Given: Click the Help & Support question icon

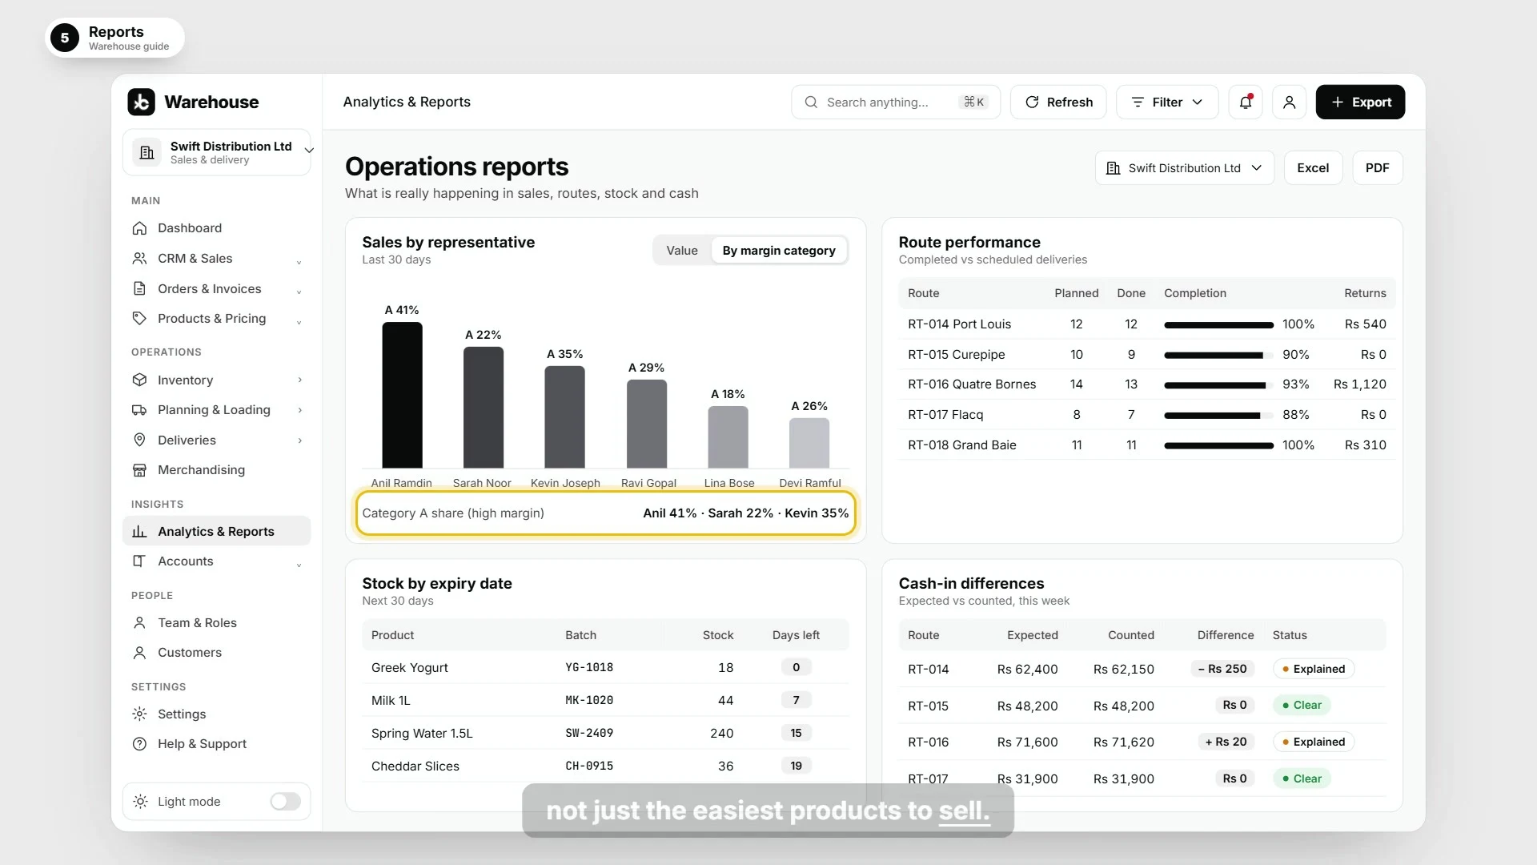Looking at the screenshot, I should [x=139, y=743].
